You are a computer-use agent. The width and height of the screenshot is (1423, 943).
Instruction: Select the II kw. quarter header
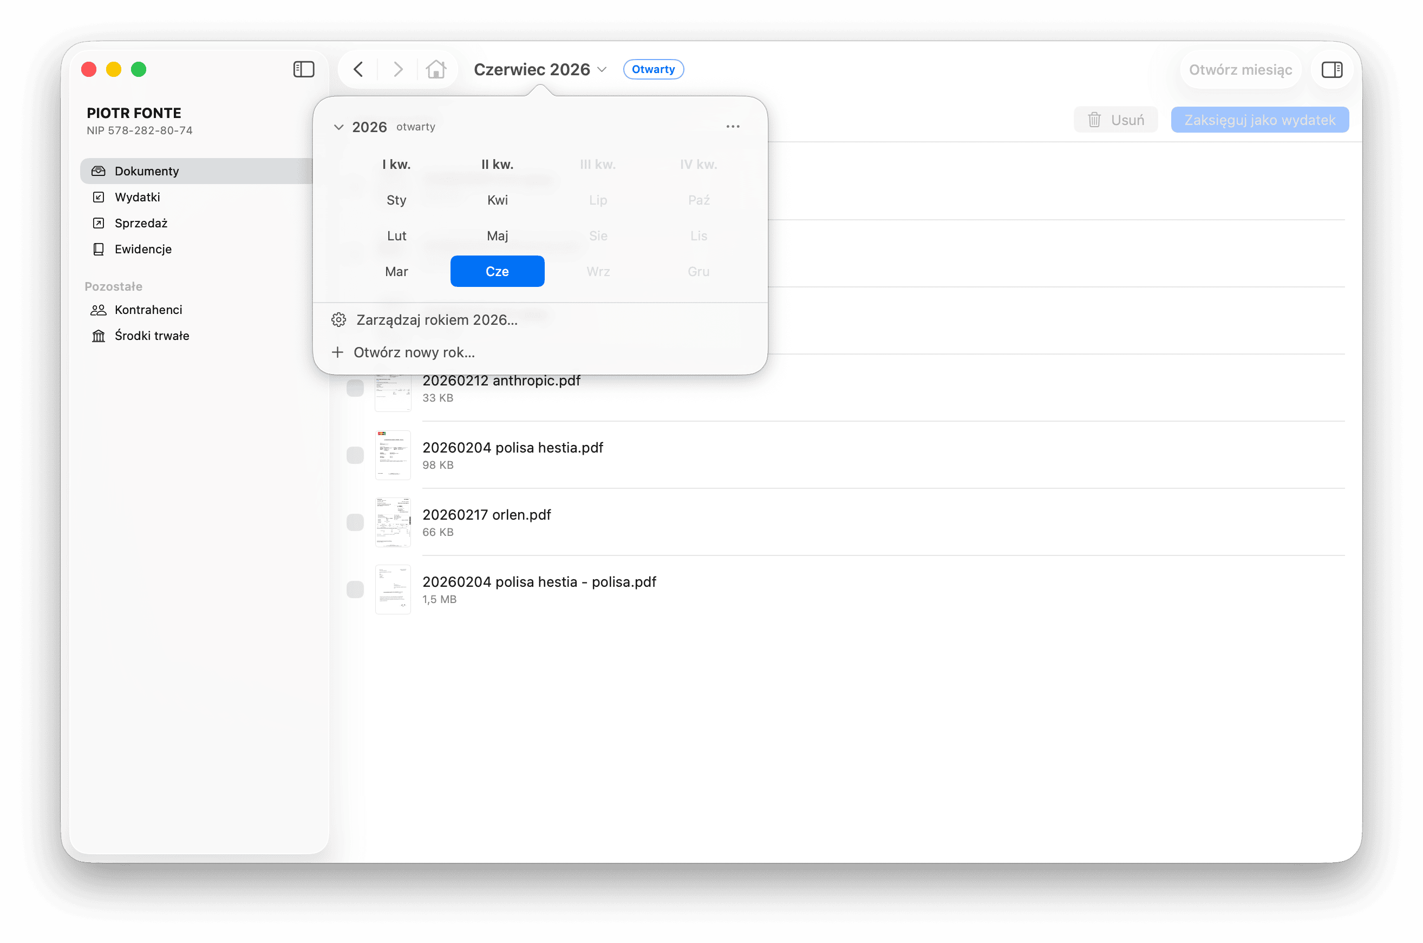click(498, 164)
